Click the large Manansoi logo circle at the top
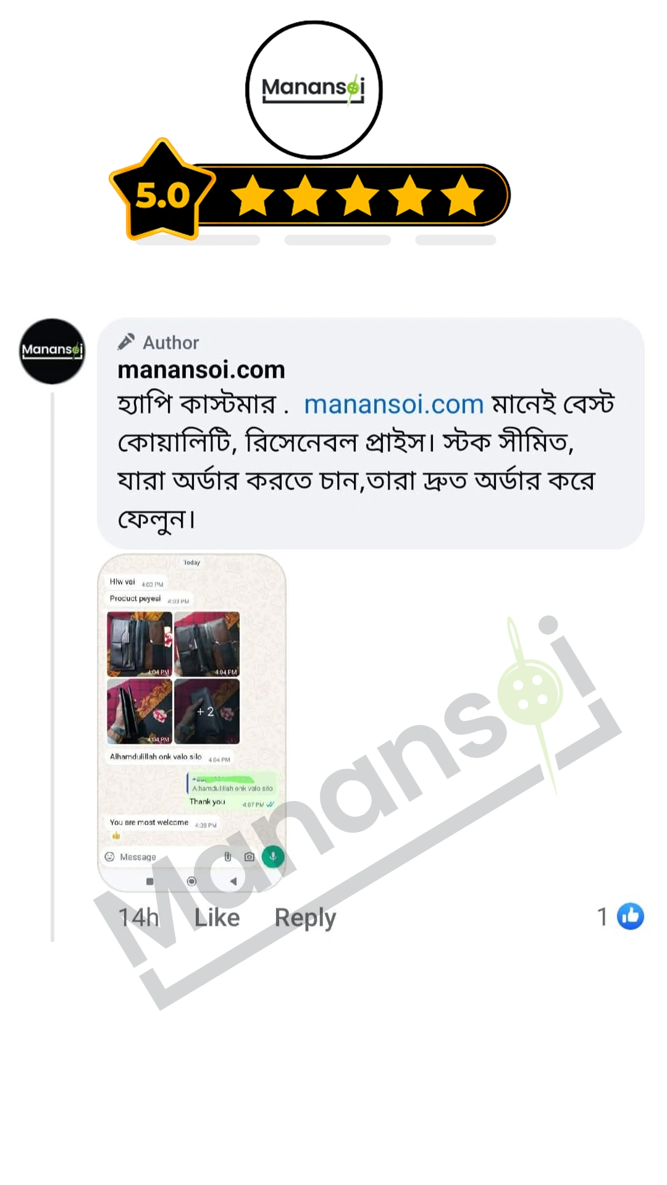Screen dimensions: 667x1185 314,90
